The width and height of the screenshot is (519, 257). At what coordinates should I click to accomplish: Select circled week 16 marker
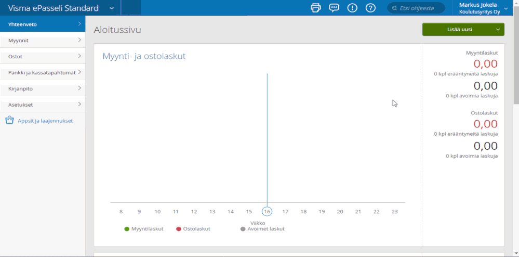[x=267, y=211]
